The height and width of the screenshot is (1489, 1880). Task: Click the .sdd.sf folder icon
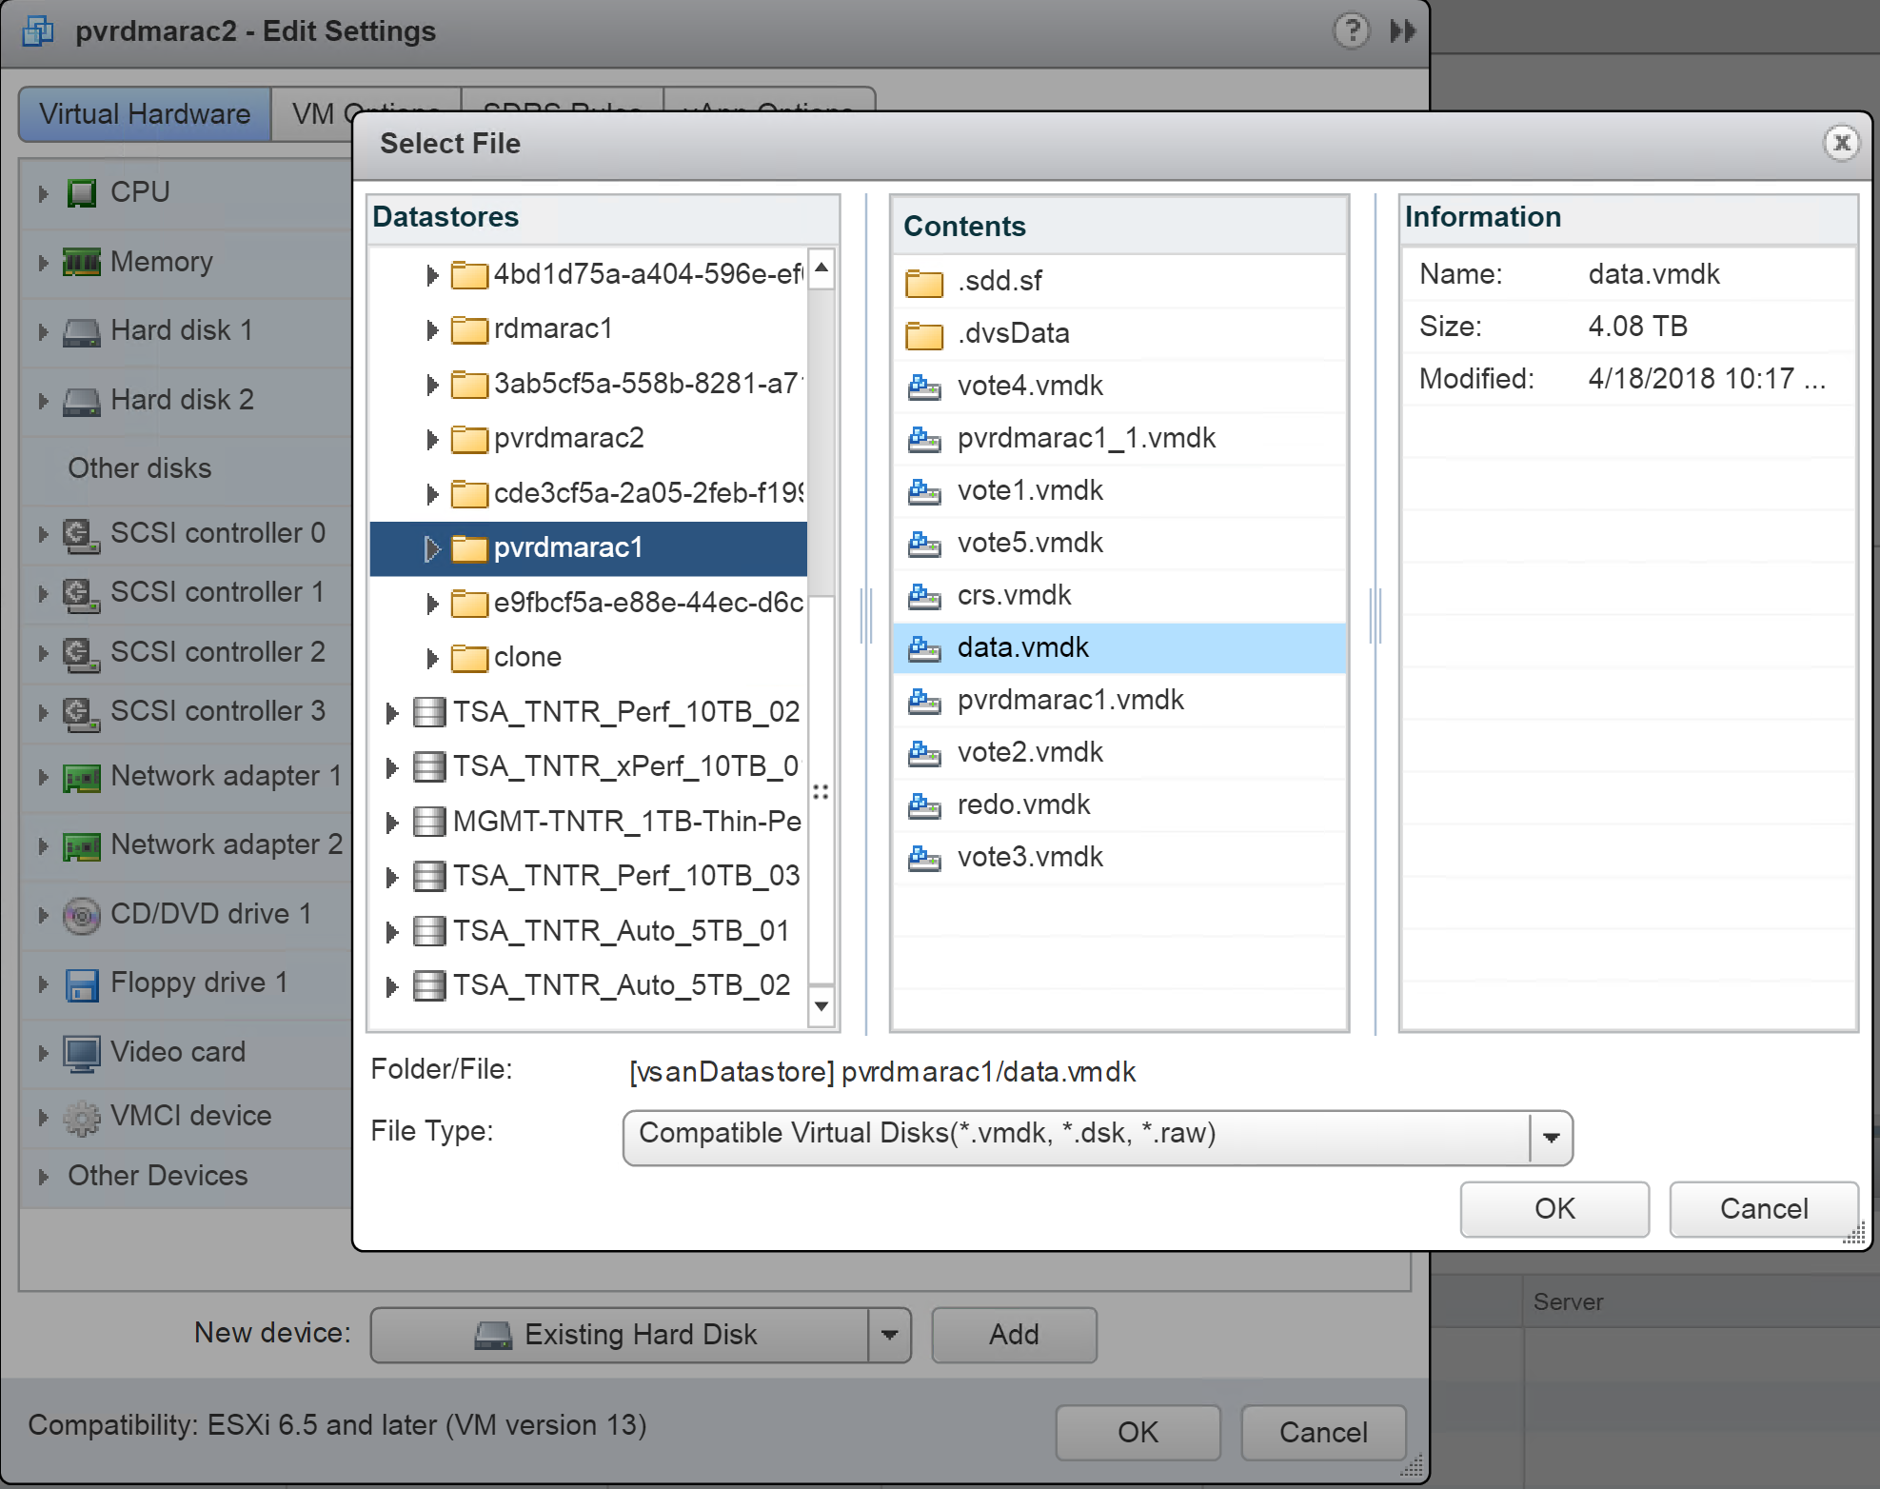point(923,283)
